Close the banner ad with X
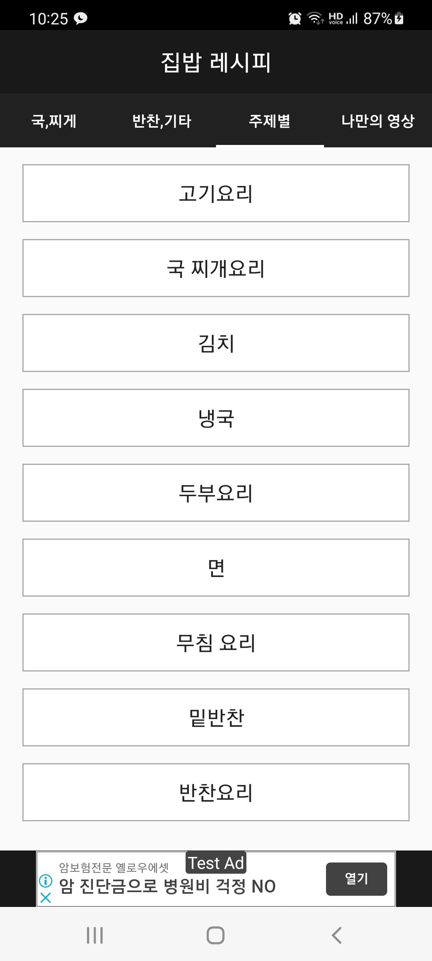The height and width of the screenshot is (961, 432). (46, 898)
